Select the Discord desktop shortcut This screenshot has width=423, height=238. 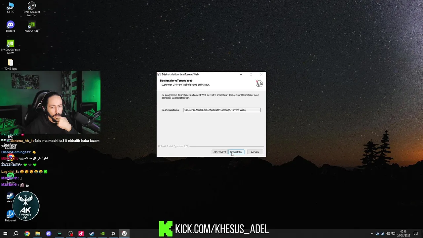[11, 27]
